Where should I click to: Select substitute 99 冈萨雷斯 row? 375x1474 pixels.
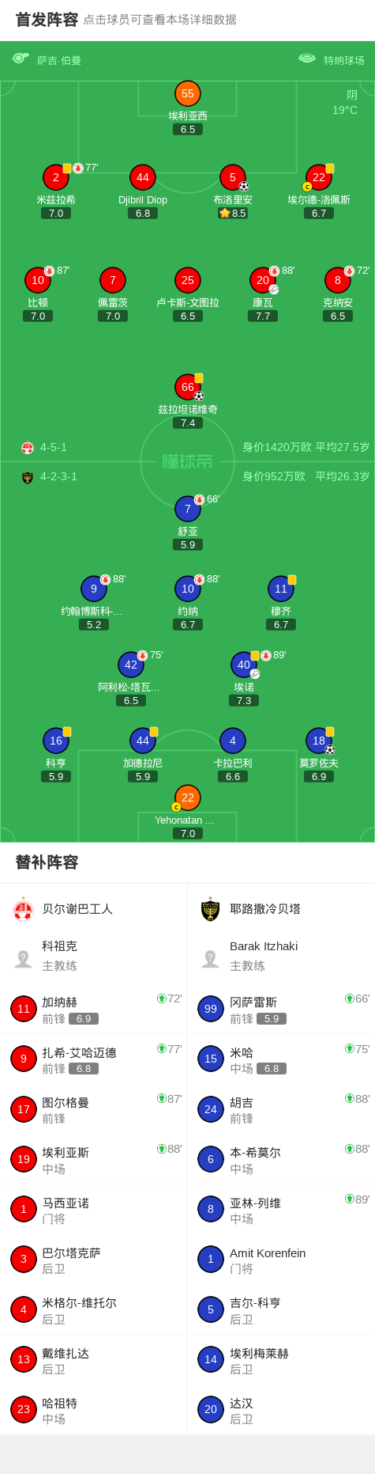(281, 1010)
